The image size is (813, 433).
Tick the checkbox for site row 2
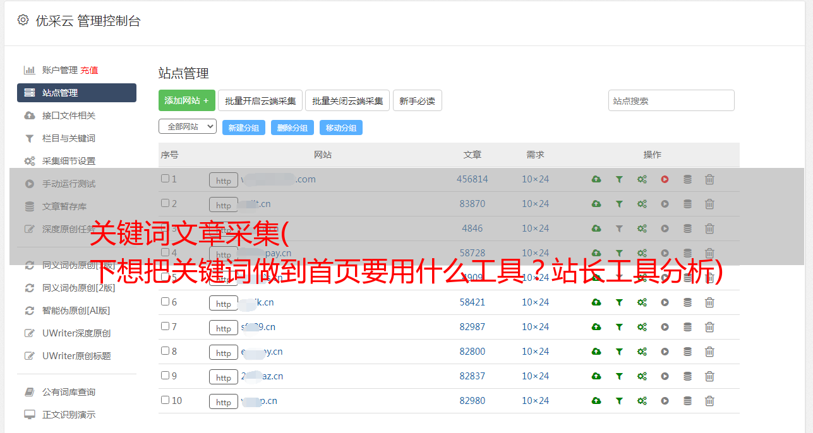[x=165, y=203]
